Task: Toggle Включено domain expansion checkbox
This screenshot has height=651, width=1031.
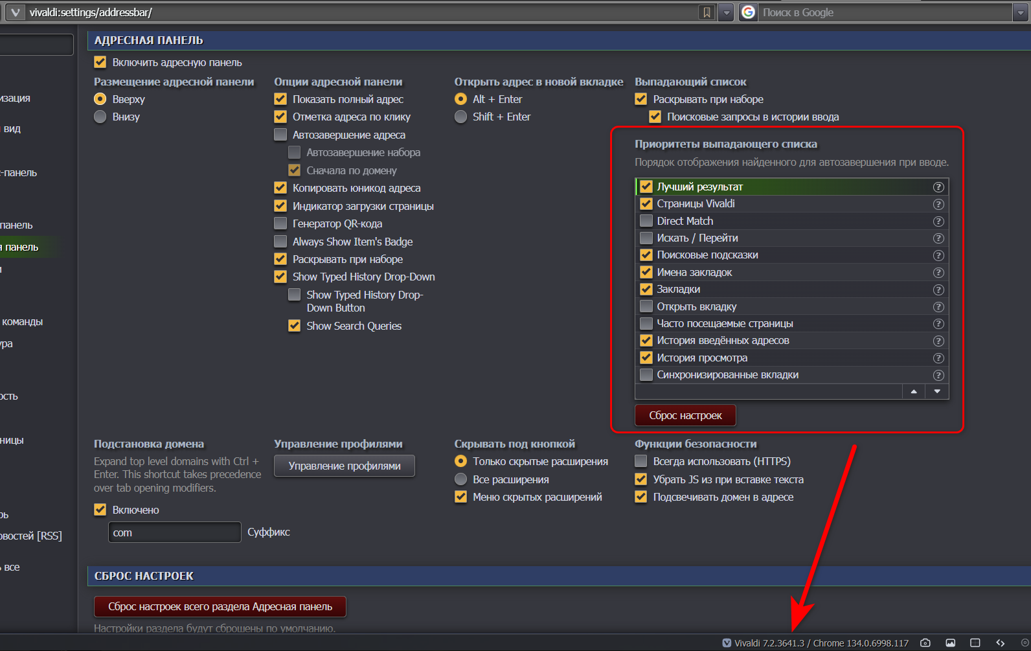Action: (x=100, y=510)
